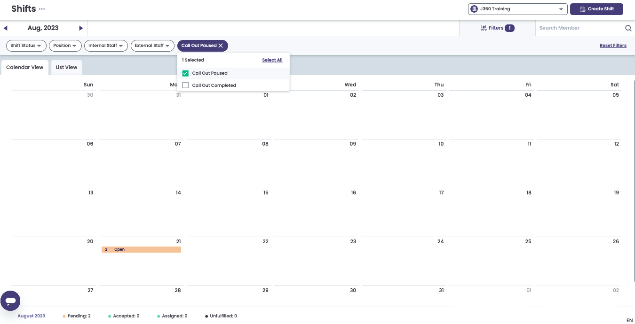635x324 pixels.
Task: Open the Position filter dropdown
Action: coord(65,46)
